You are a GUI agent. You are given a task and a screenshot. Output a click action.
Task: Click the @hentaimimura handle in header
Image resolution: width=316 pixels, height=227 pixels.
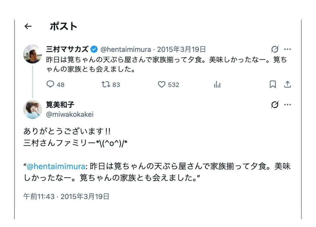(126, 49)
